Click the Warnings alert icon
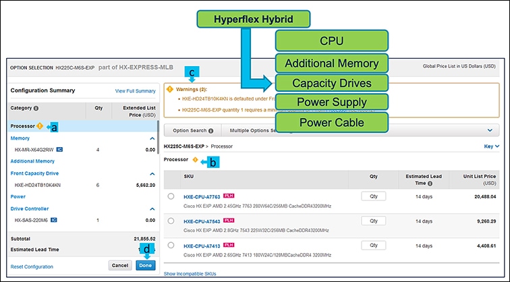Image resolution: width=510 pixels, height=282 pixels. pyautogui.click(x=169, y=88)
